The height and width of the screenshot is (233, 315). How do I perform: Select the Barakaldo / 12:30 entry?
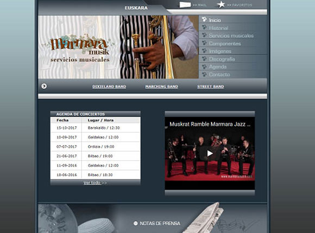click(x=104, y=128)
